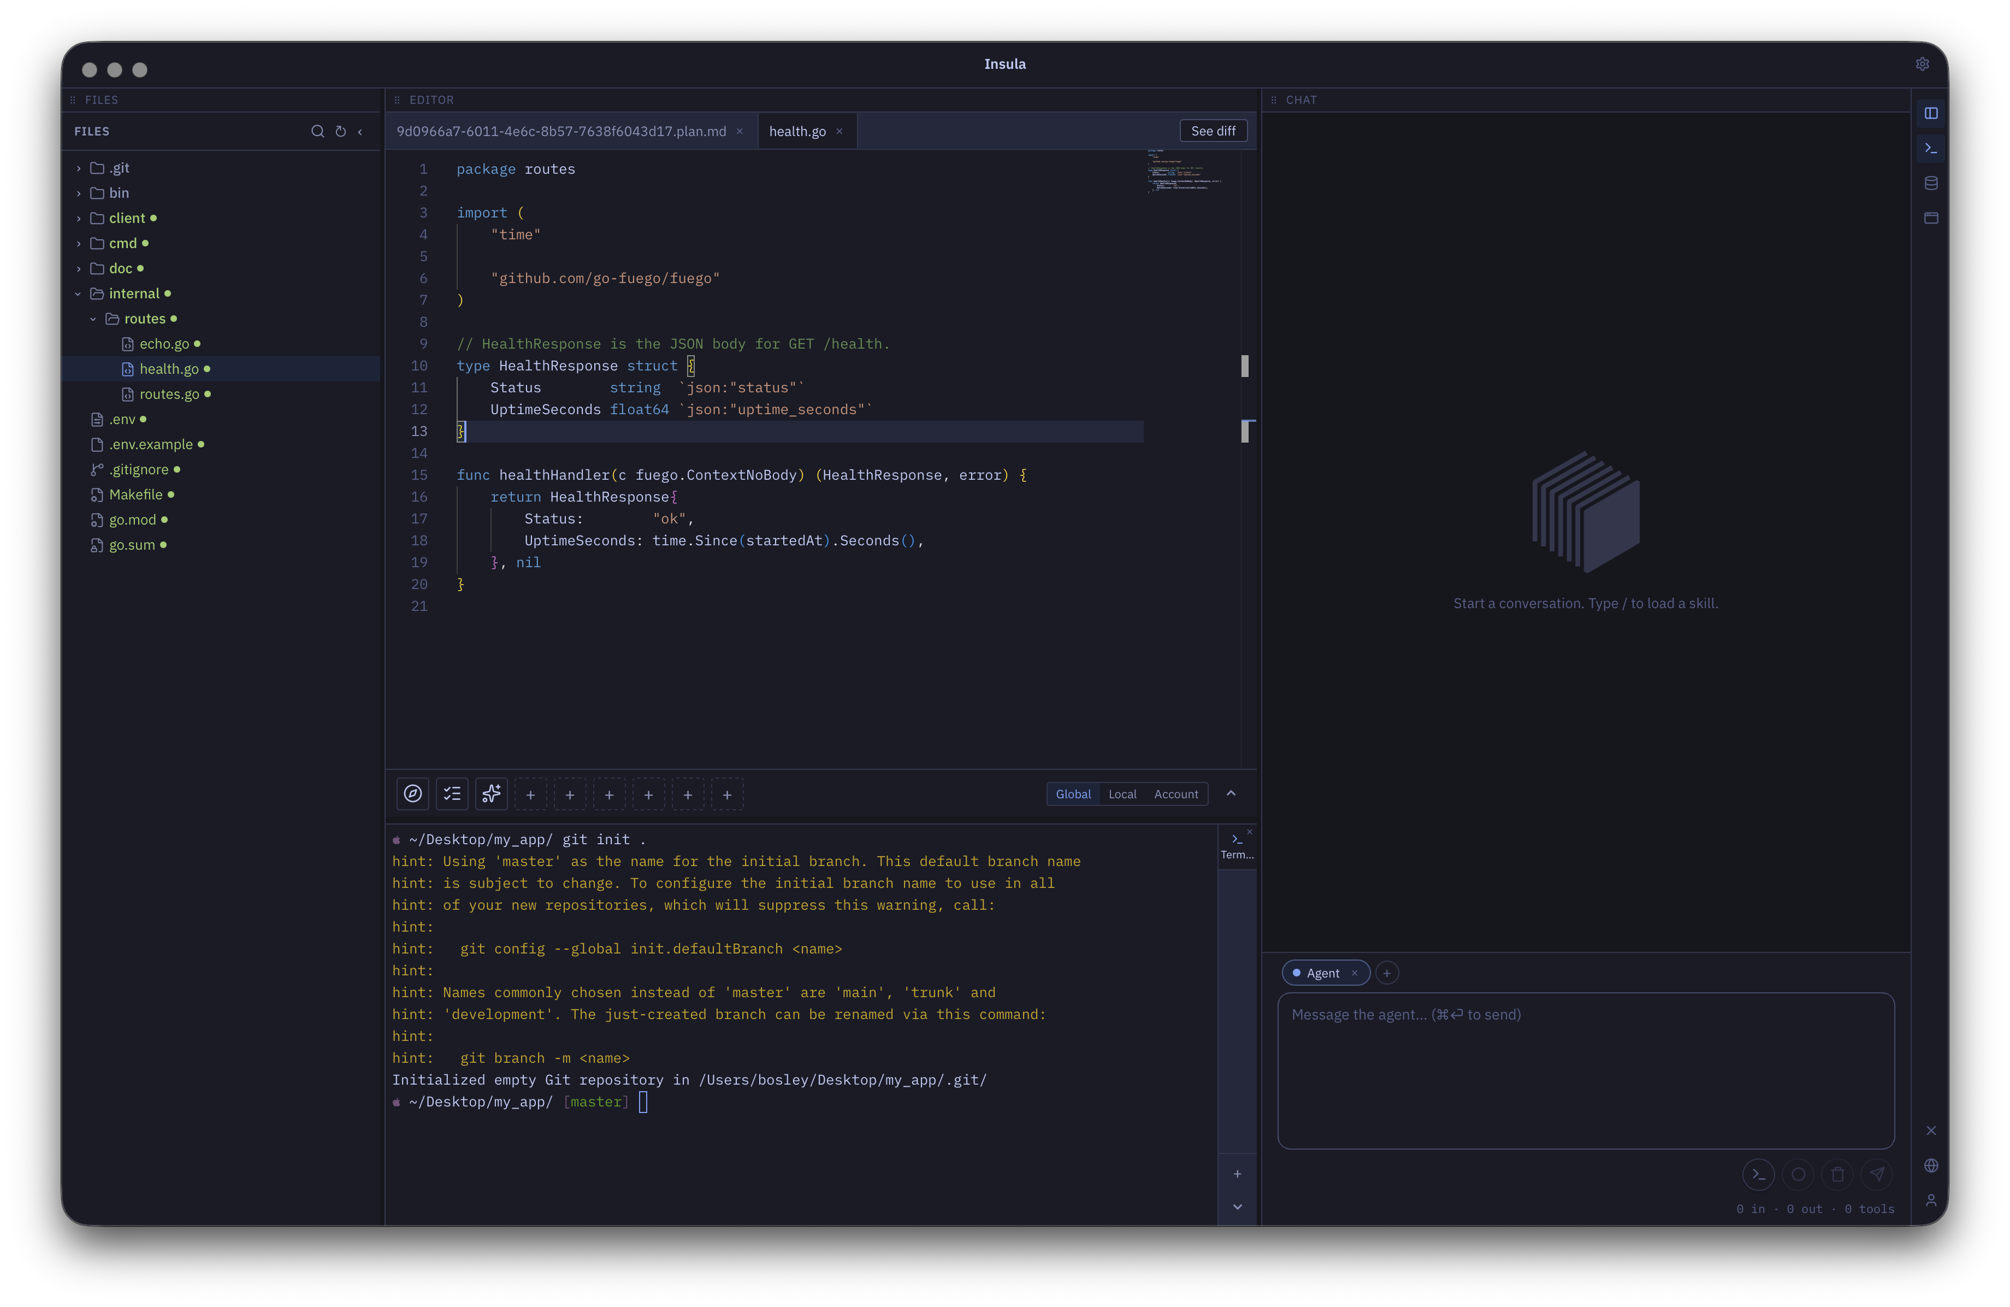This screenshot has width=2010, height=1307.
Task: Collapse the editor toolbar with the up chevron
Action: point(1231,793)
